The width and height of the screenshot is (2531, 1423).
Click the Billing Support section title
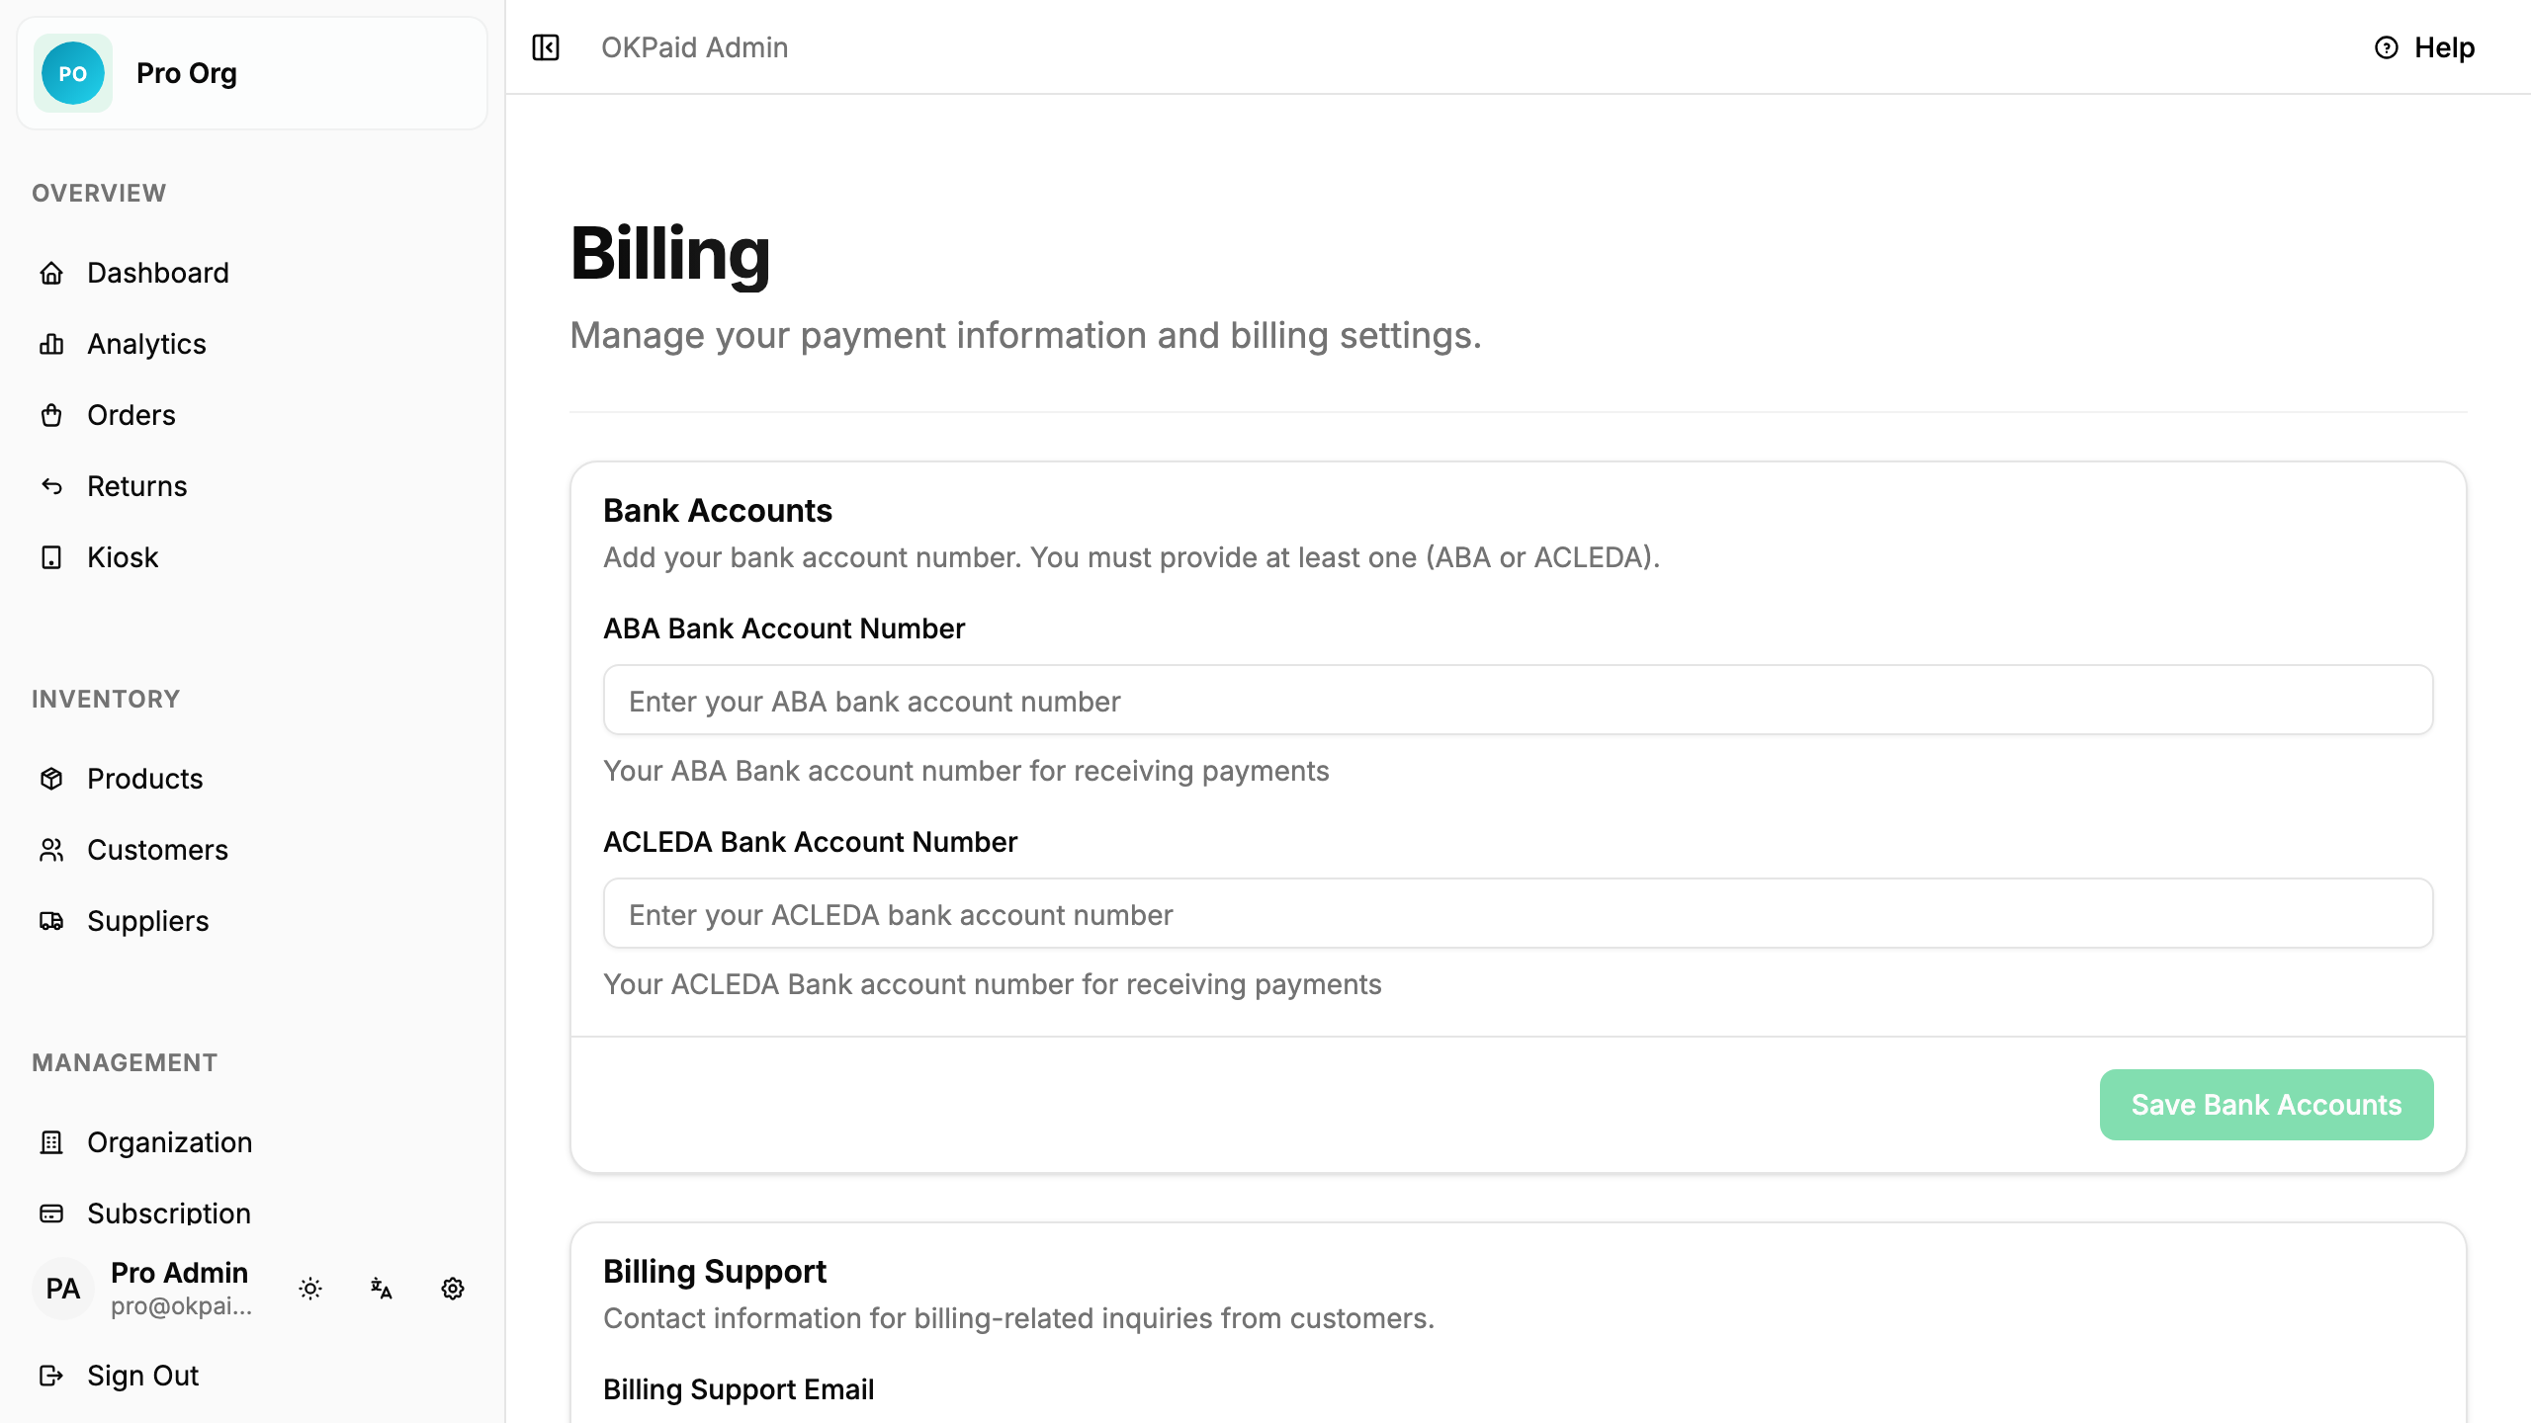[715, 1272]
